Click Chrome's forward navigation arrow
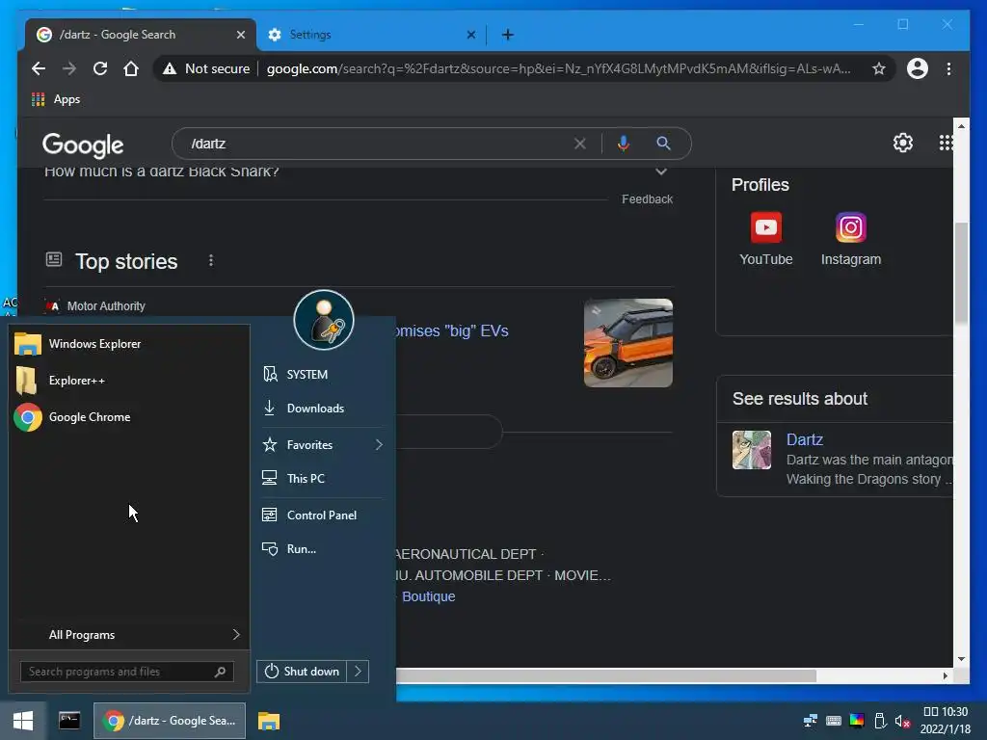The width and height of the screenshot is (987, 740). tap(69, 68)
